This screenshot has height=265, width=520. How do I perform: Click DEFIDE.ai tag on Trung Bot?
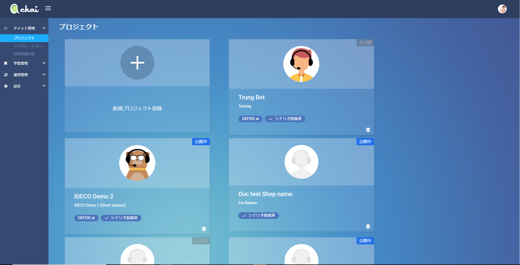[x=250, y=119]
